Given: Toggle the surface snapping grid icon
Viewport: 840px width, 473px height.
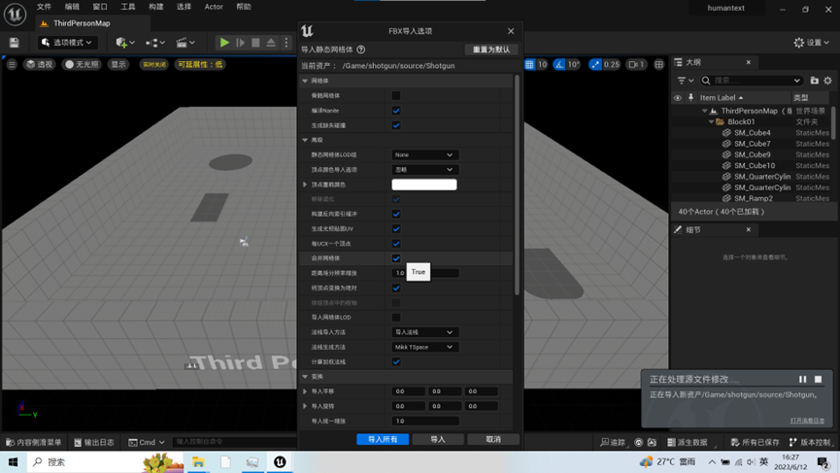Looking at the screenshot, I should coord(529,64).
